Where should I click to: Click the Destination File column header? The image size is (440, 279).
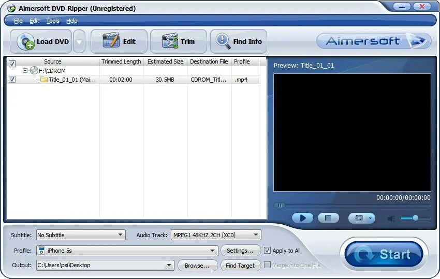pos(209,61)
